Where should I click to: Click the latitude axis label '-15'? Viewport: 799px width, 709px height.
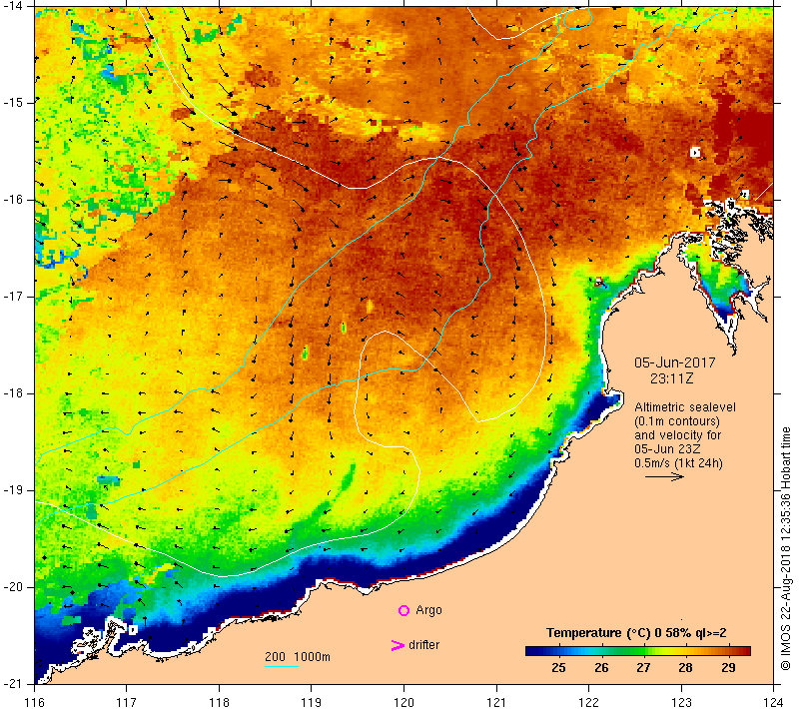pyautogui.click(x=12, y=103)
